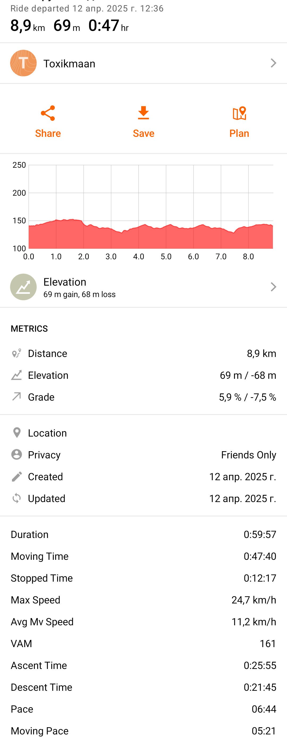Tap the 4.0 km mark on the chart axis
The width and height of the screenshot is (287, 748).
click(138, 256)
